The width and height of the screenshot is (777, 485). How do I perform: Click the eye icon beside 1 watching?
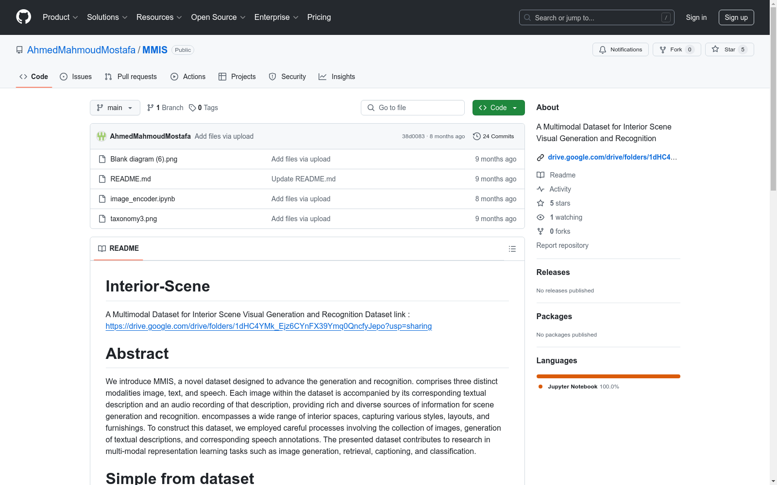pyautogui.click(x=541, y=217)
